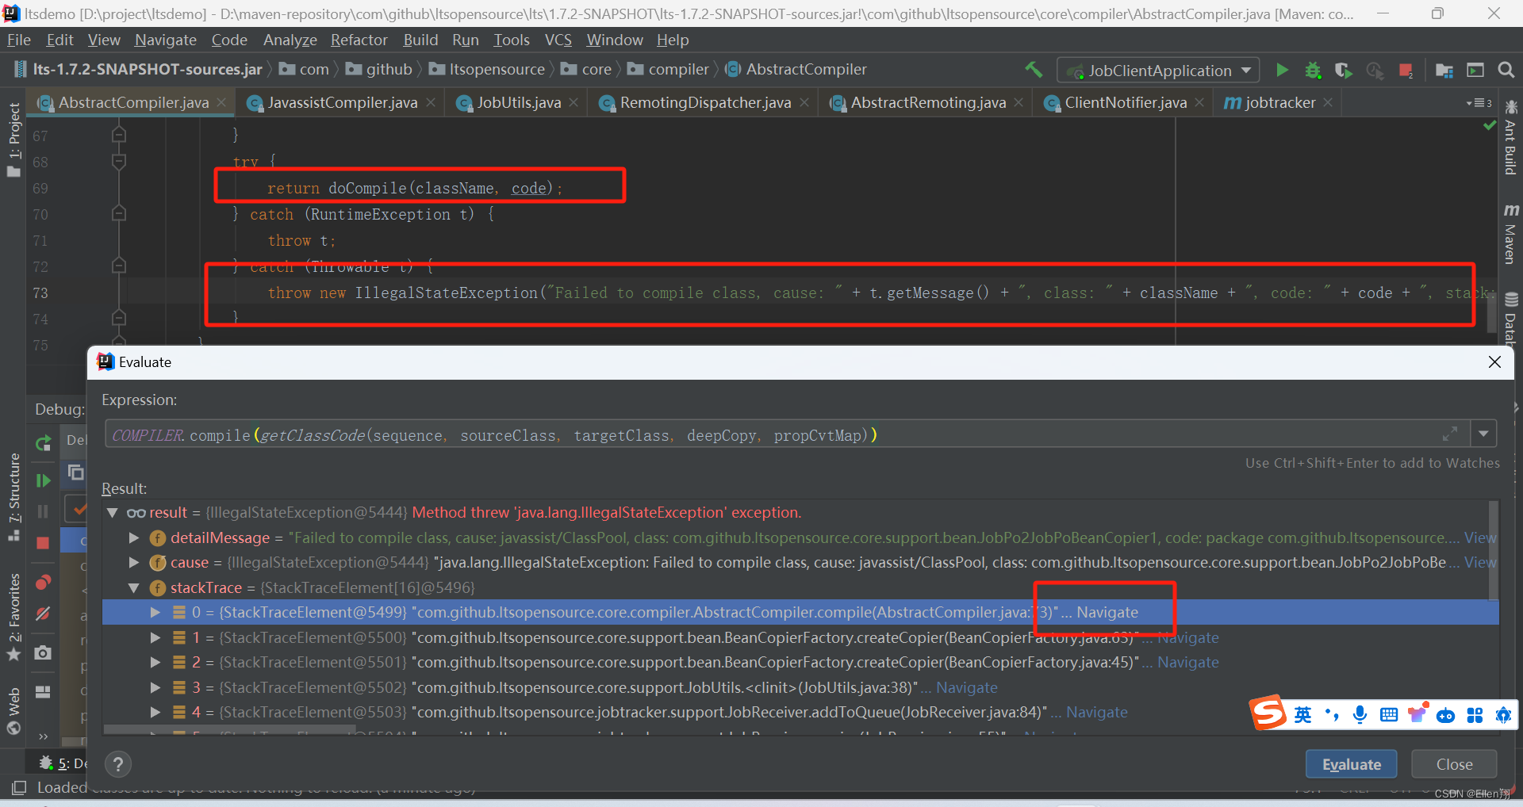Open the VCS menu
Viewport: 1523px width, 807px height.
(x=558, y=40)
